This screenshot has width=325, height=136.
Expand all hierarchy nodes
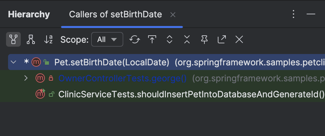point(170,40)
